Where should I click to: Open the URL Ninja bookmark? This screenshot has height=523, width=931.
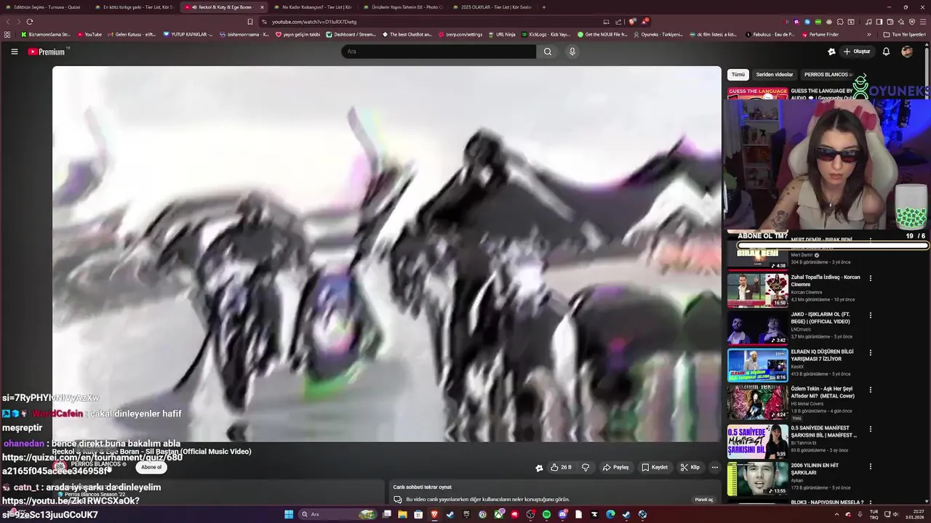[501, 34]
